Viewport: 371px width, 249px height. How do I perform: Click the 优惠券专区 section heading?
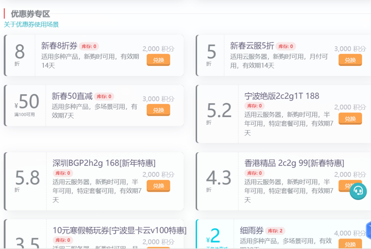[30, 14]
